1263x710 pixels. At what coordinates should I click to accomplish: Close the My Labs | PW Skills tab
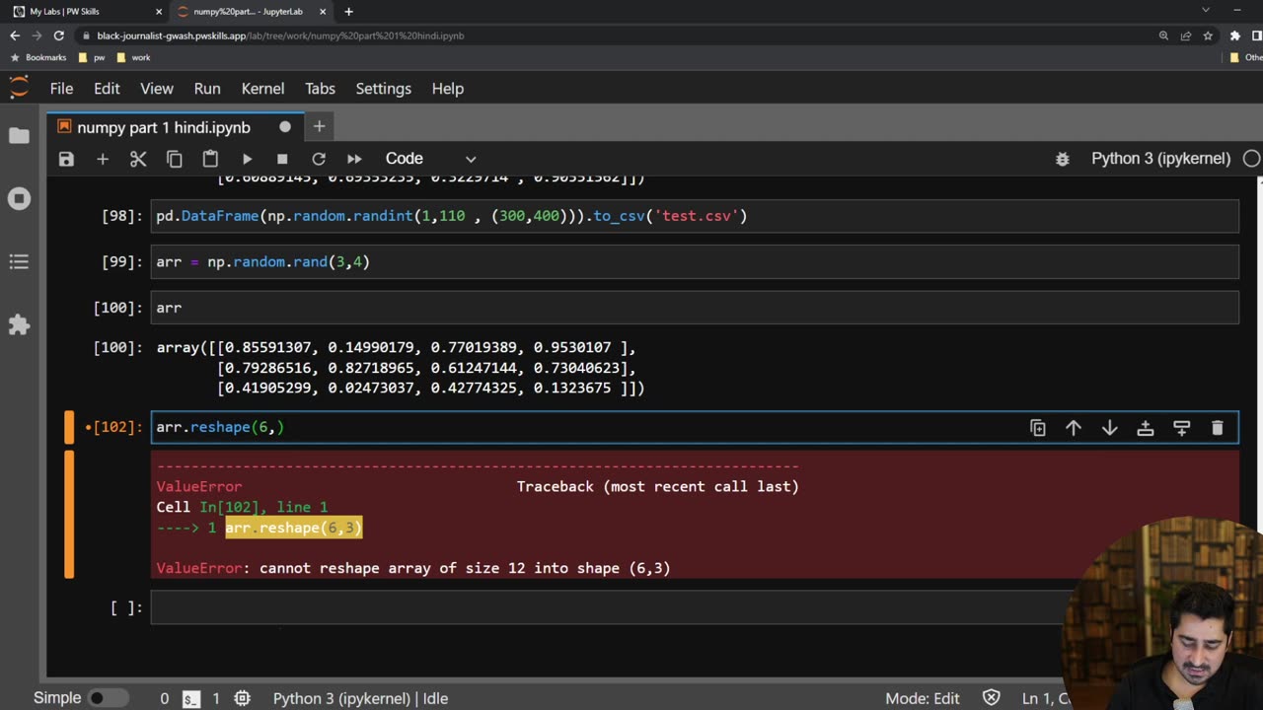(x=159, y=12)
